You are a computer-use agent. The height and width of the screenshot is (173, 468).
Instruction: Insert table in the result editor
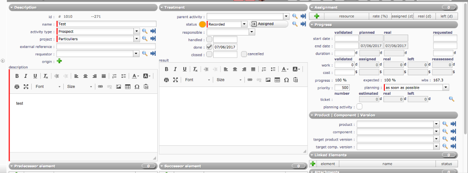point(277,80)
